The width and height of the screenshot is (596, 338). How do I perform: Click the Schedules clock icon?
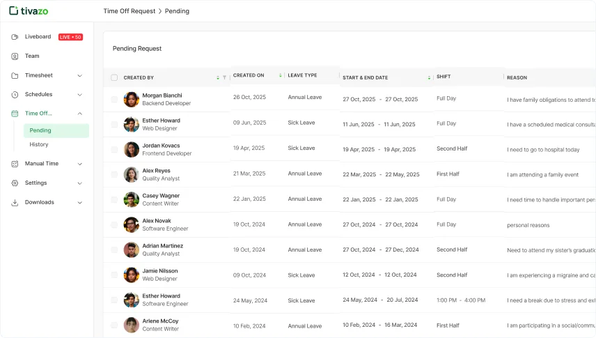click(15, 95)
